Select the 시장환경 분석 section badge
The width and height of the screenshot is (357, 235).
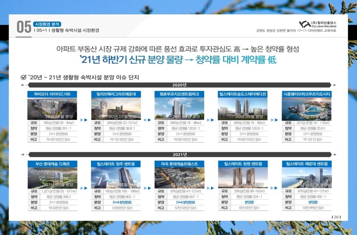47,24
